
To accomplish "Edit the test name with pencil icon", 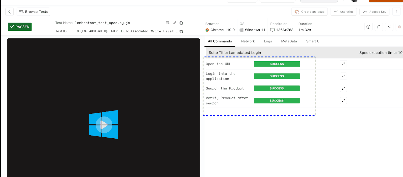I will pyautogui.click(x=175, y=23).
